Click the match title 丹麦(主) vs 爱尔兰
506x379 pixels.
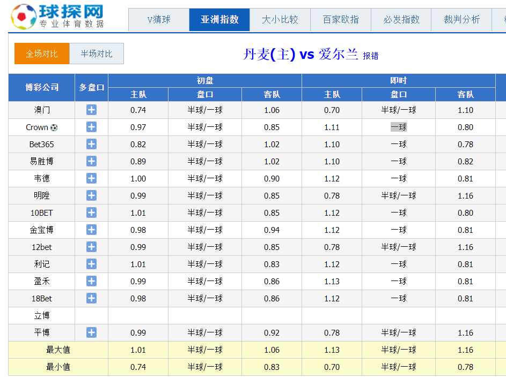click(301, 54)
